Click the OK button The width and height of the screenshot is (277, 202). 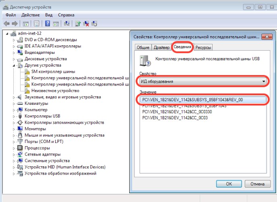click(x=229, y=184)
